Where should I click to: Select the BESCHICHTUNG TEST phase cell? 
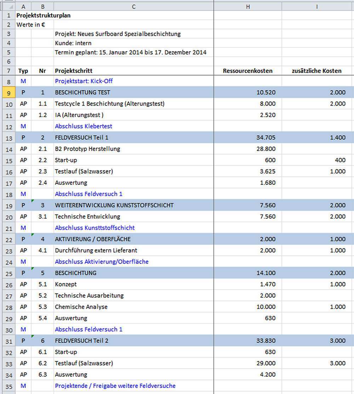[x=82, y=92]
